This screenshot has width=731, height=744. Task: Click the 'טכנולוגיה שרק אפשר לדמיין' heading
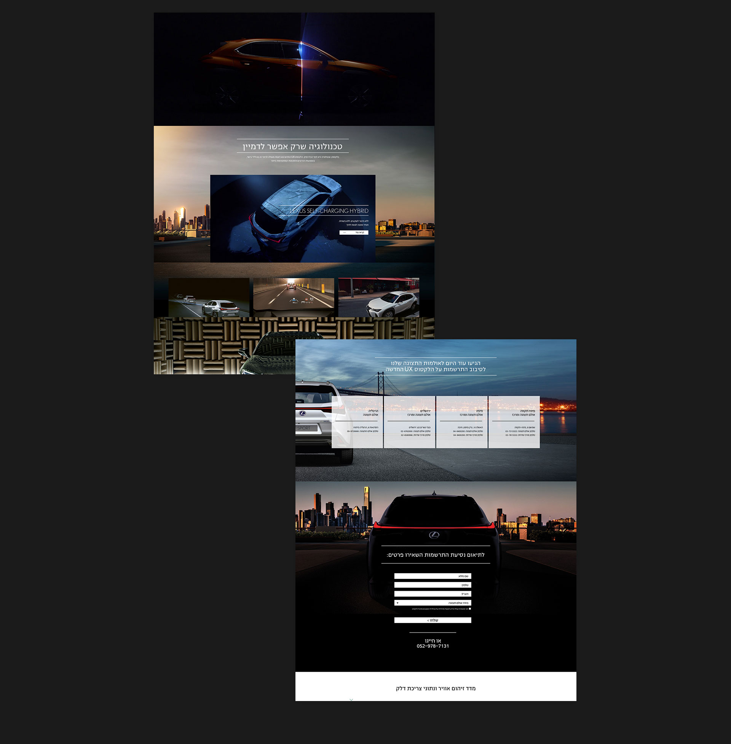click(x=292, y=146)
